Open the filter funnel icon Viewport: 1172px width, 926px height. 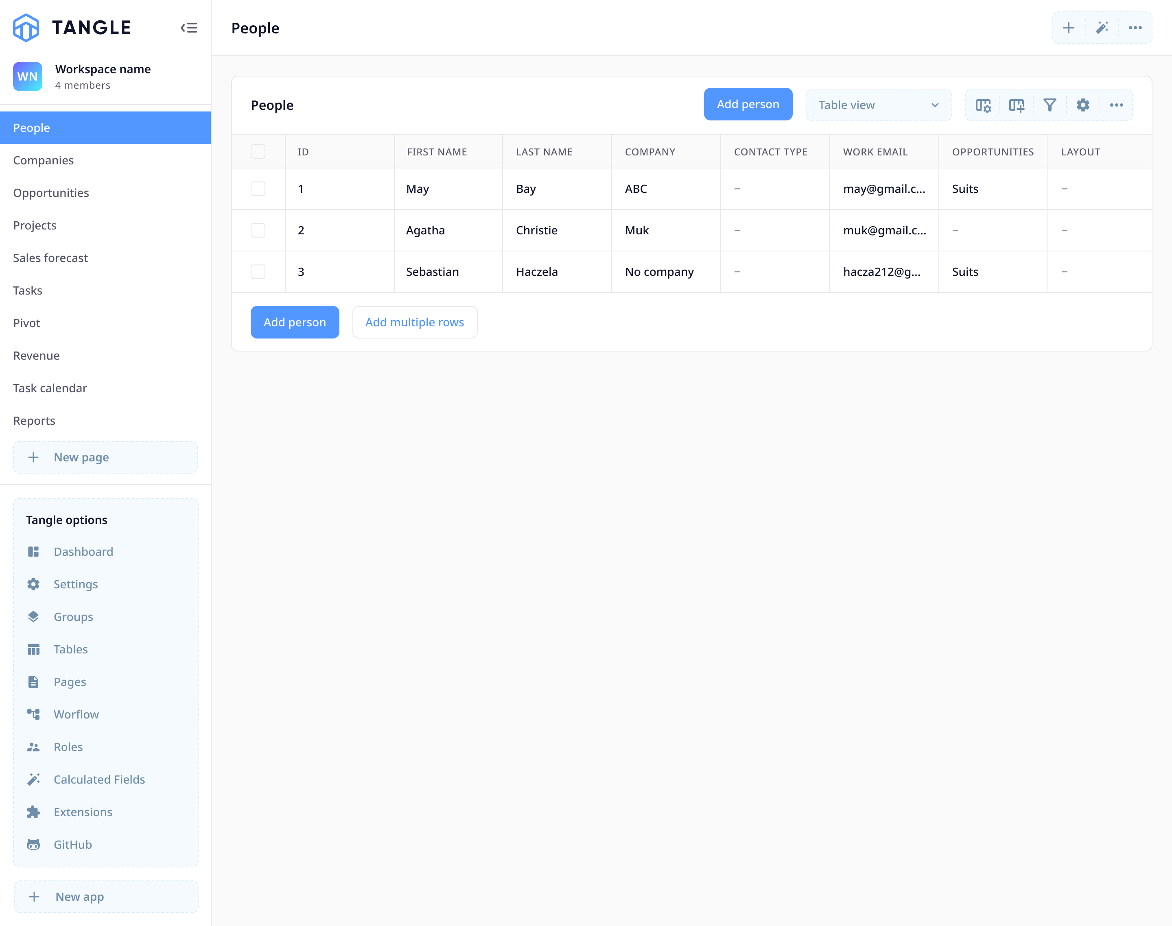click(x=1050, y=105)
